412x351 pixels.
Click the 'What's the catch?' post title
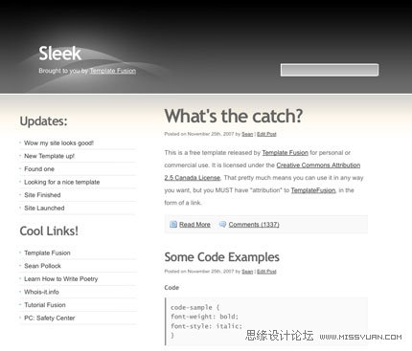(234, 116)
